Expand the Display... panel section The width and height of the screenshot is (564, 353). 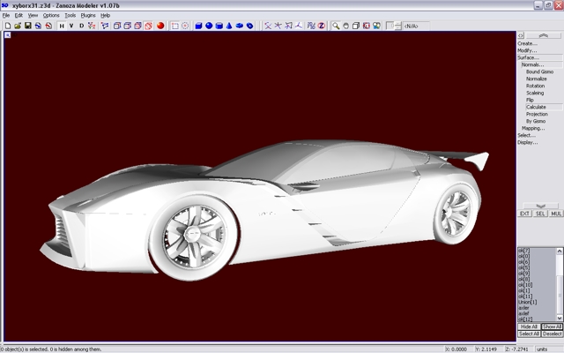(x=527, y=142)
